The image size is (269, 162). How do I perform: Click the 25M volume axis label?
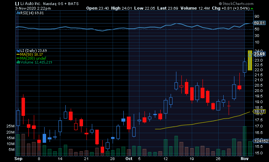pos(10,126)
